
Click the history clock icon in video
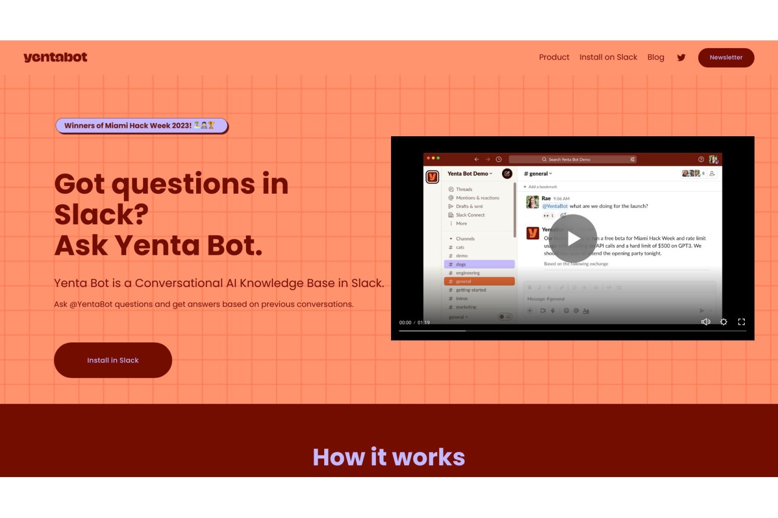(x=498, y=159)
